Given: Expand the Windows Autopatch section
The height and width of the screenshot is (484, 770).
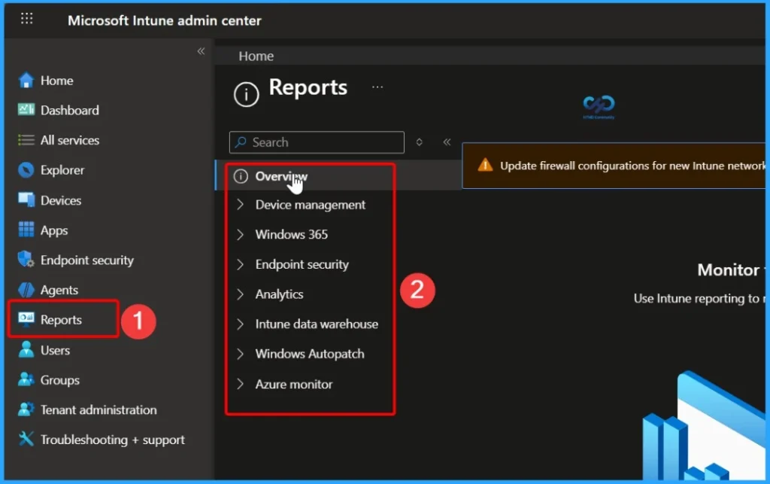Looking at the screenshot, I should tap(311, 354).
